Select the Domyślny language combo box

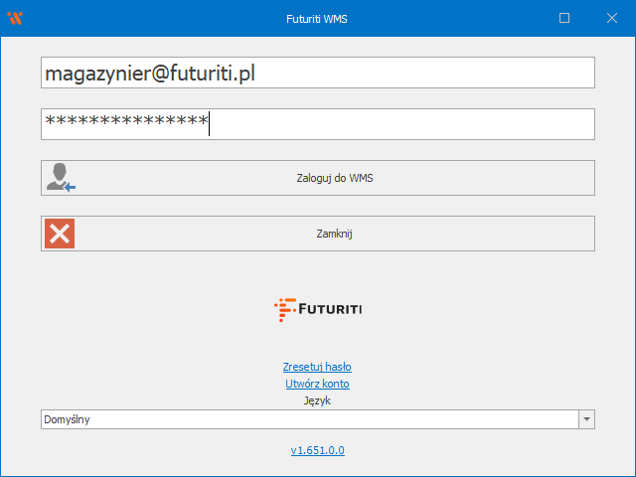(x=308, y=419)
